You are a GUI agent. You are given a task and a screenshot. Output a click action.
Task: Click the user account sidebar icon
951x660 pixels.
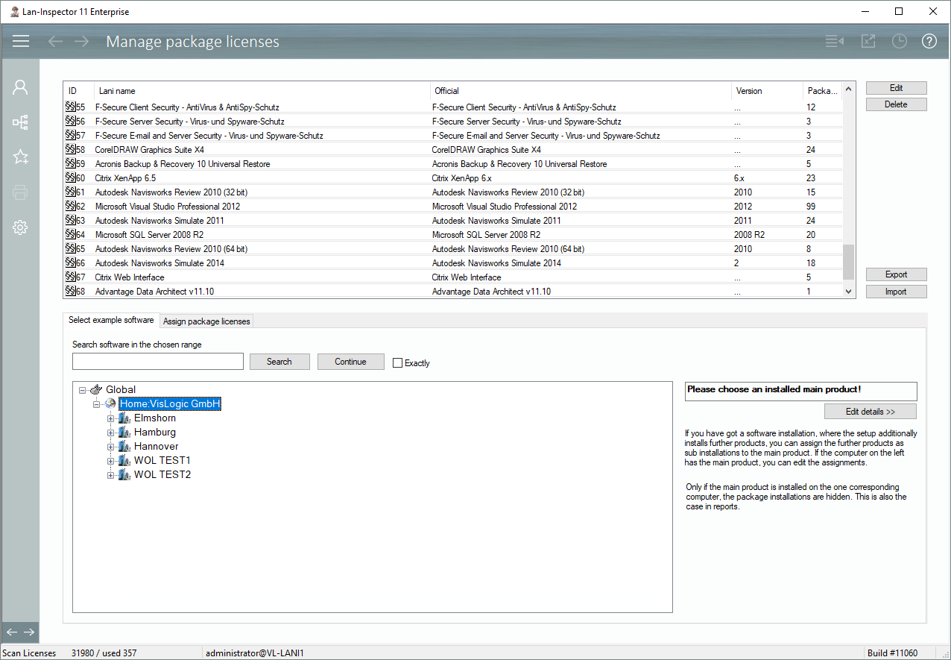click(x=20, y=87)
